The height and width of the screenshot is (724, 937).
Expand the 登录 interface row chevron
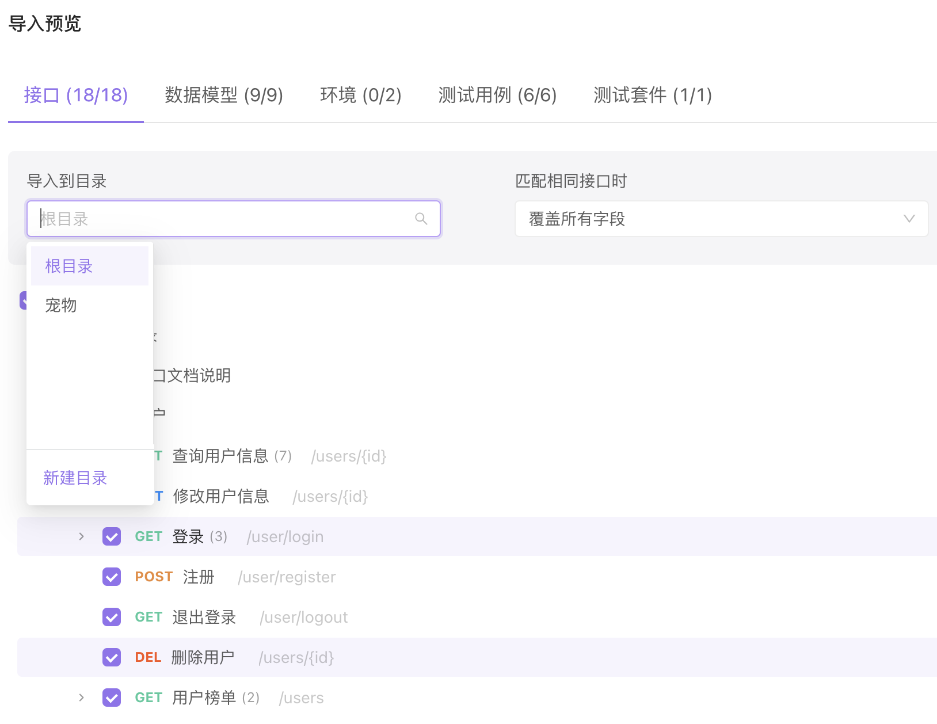[x=81, y=536]
